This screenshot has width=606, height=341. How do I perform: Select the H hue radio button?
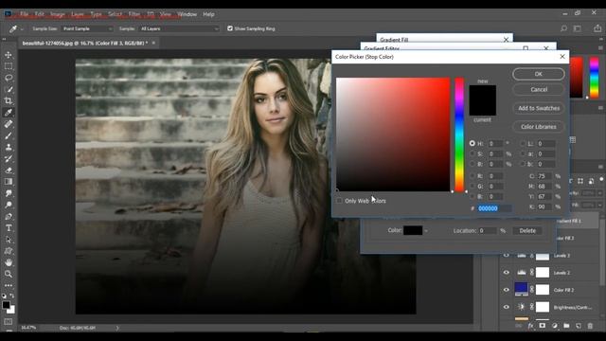(x=472, y=143)
